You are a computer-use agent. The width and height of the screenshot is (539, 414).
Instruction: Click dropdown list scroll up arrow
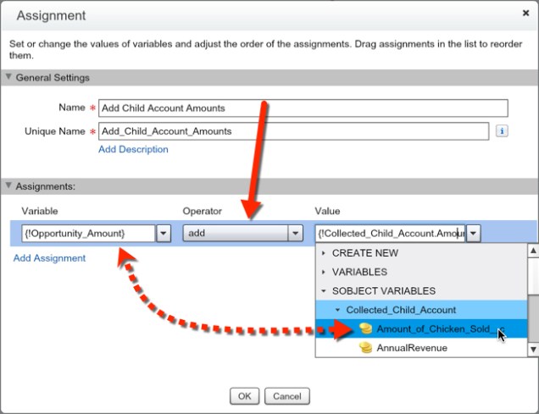point(533,251)
